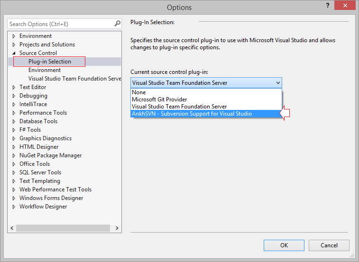The image size is (359, 262).
Task: Click the horizontal scrollbar in options tree
Action: [63, 228]
